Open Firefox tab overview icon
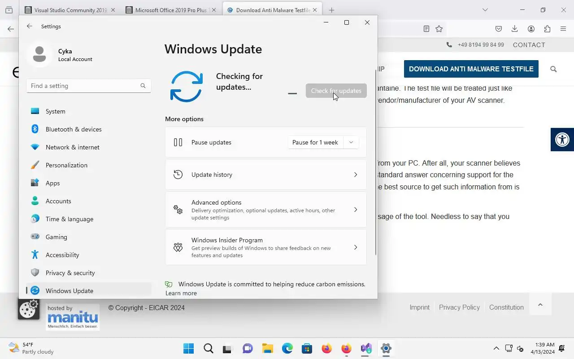The height and width of the screenshot is (359, 574). (x=9, y=10)
